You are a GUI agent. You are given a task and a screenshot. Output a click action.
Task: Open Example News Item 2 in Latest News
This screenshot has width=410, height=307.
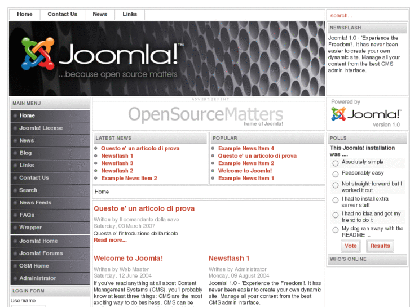pos(129,178)
